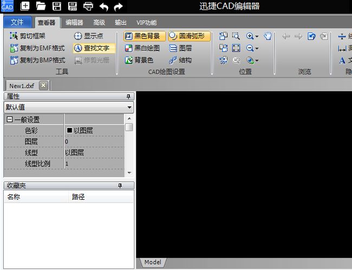Redo the last action
Screen dimensions: 352x270
click(x=118, y=6)
